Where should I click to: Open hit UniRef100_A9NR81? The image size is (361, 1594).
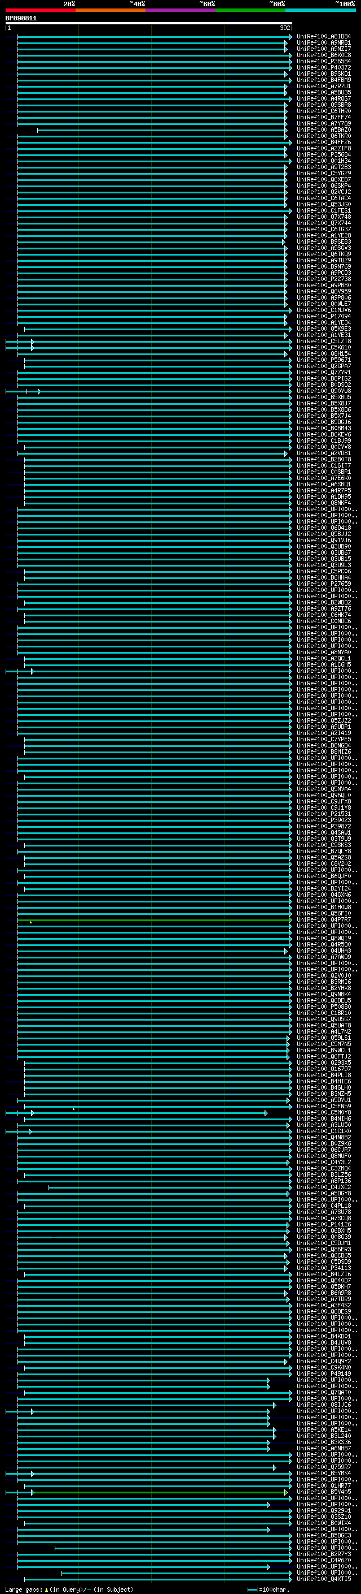click(324, 44)
